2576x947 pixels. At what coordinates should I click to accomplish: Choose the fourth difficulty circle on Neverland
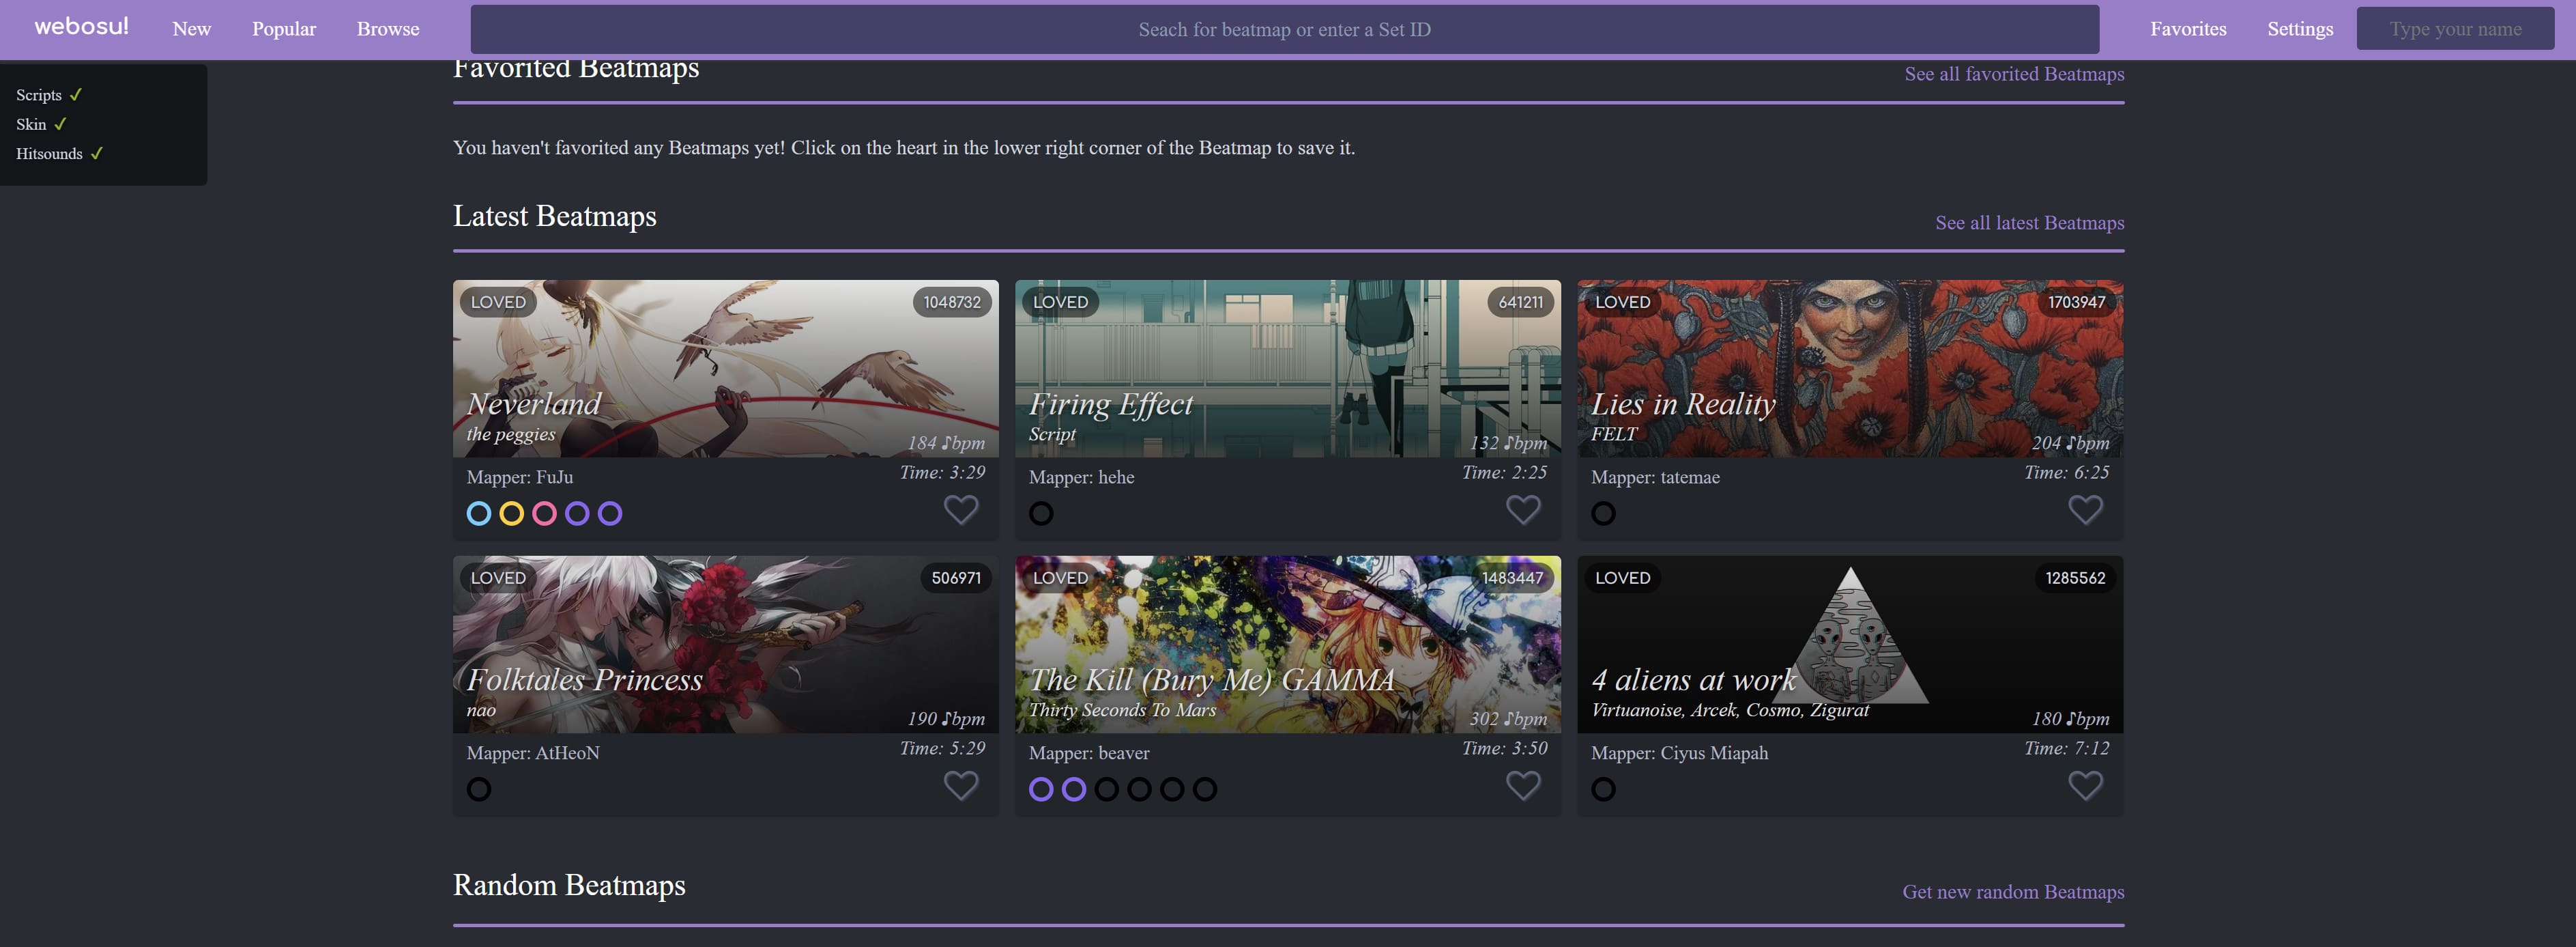click(x=577, y=513)
